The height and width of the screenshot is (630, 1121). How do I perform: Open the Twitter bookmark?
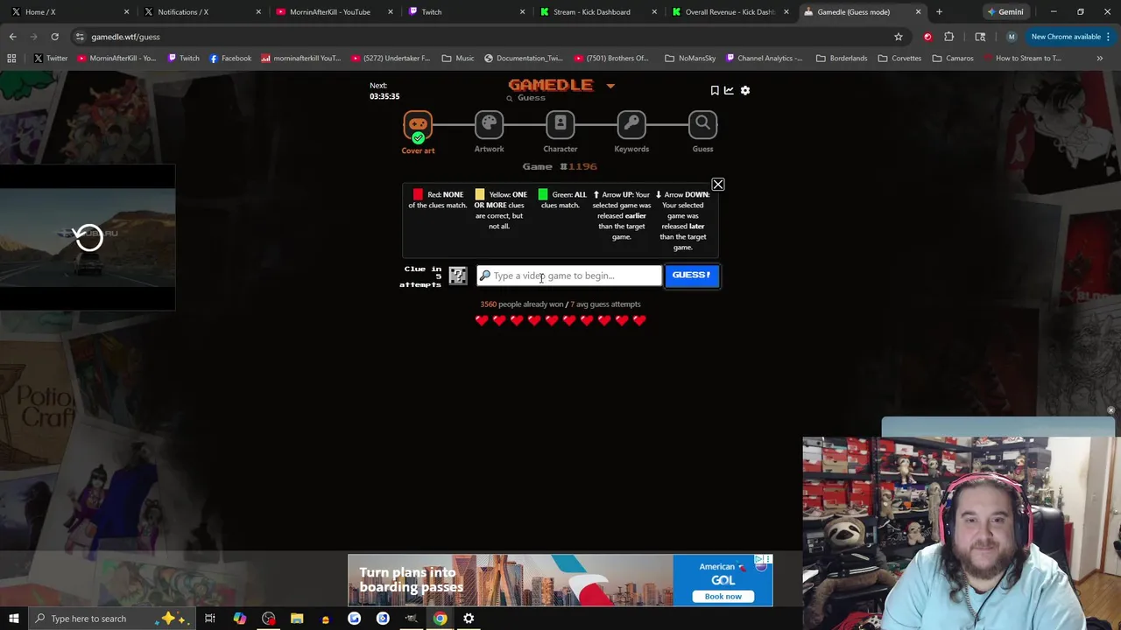pos(50,59)
